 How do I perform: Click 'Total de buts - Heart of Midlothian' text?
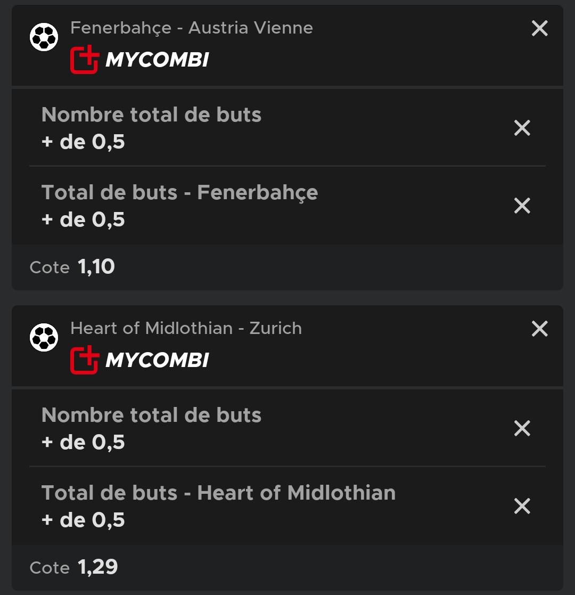218,493
